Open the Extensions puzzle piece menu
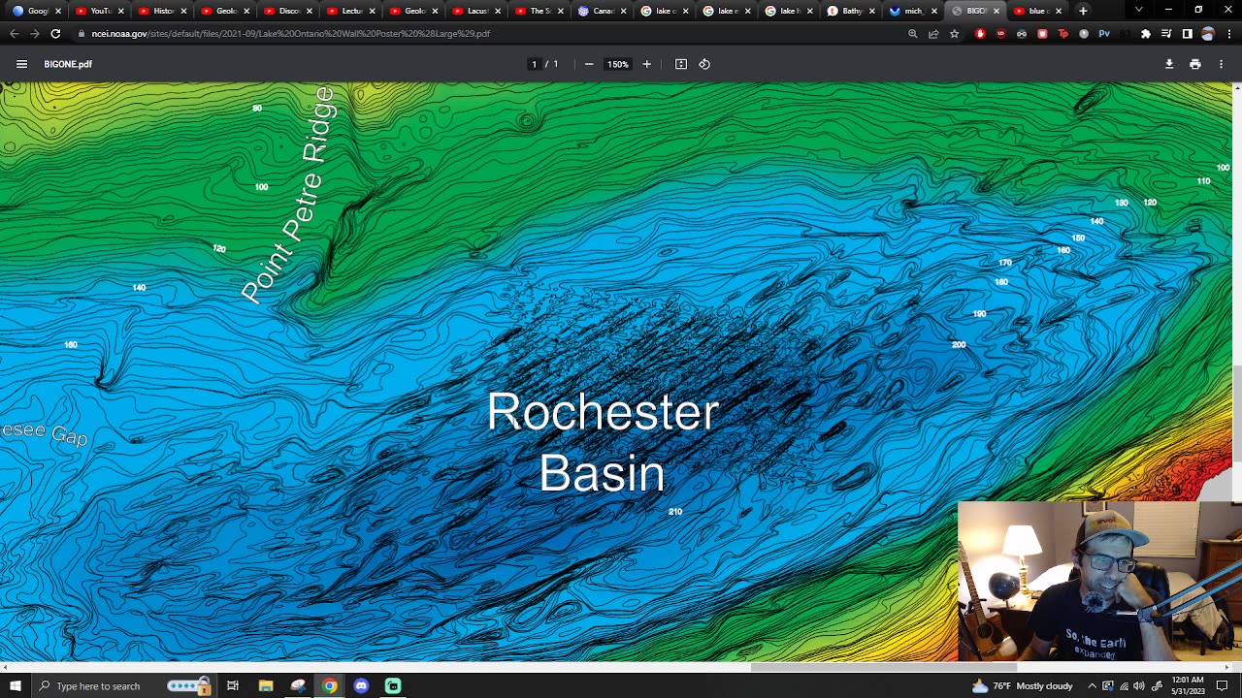Screen dimensions: 1242x698 click(x=1146, y=34)
